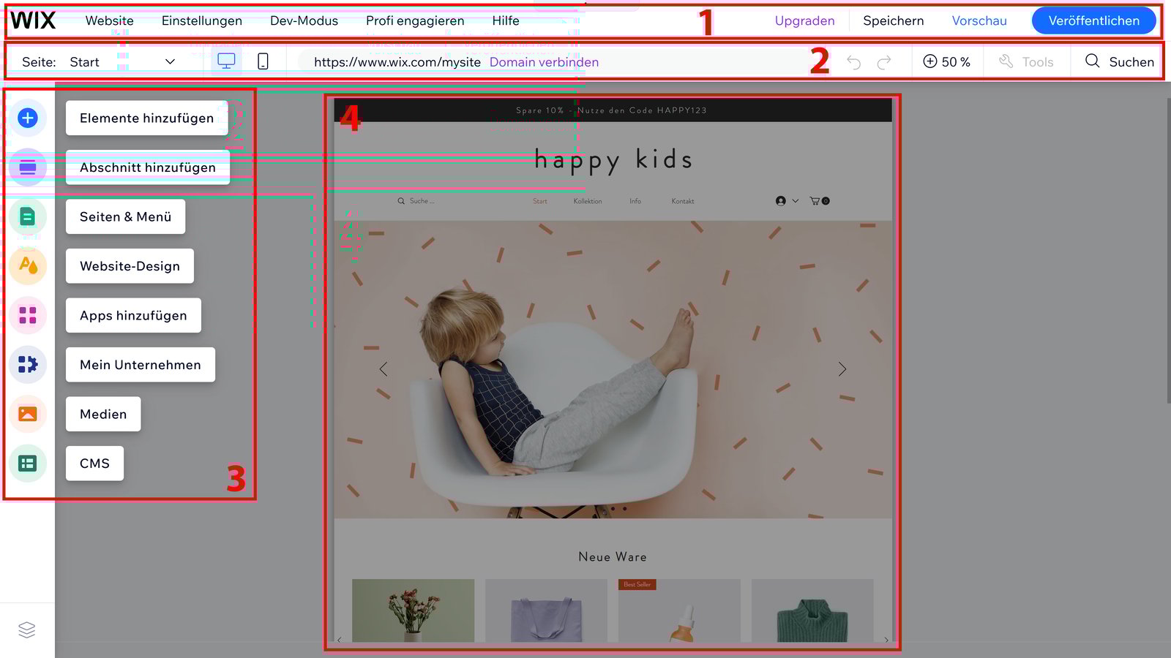Open the Layers icon at bottom left
The width and height of the screenshot is (1171, 658).
[x=27, y=629]
